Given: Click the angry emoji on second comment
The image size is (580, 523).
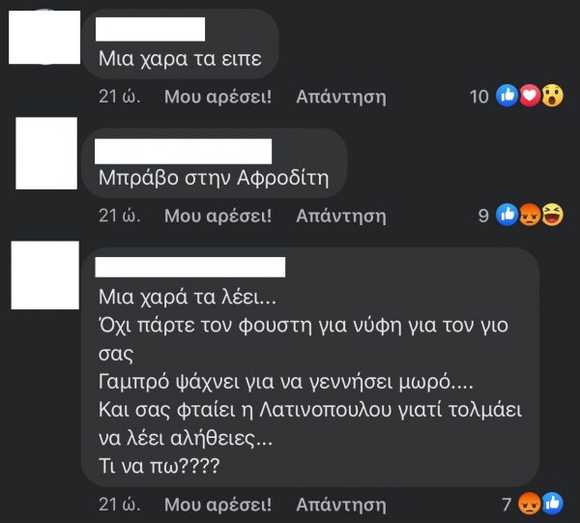Looking at the screenshot, I should click(x=530, y=215).
